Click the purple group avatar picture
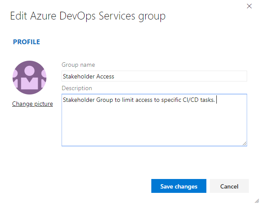This screenshot has height=205, width=261. (29, 78)
